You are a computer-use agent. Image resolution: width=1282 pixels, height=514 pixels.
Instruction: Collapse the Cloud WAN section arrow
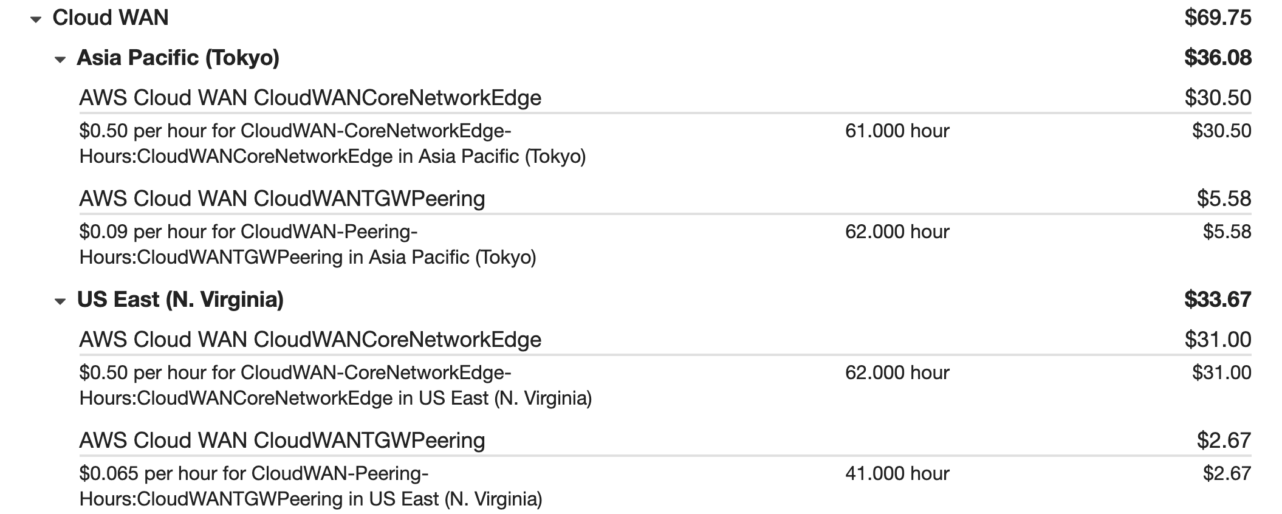(36, 19)
